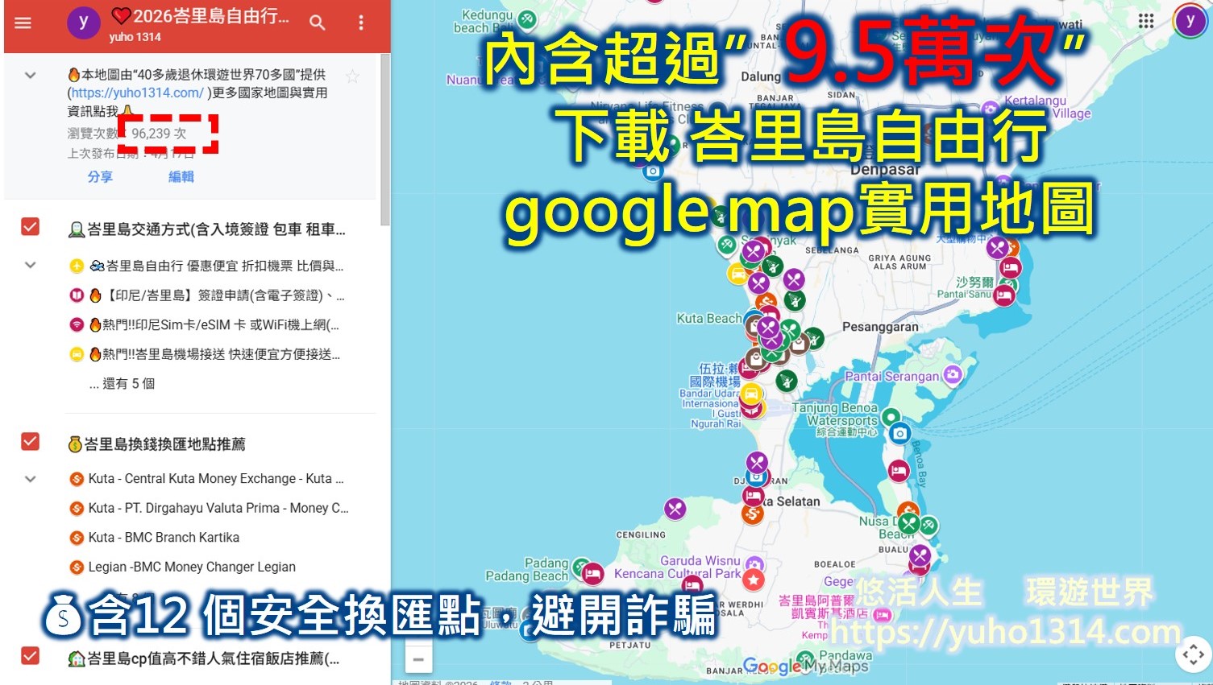Viewport: 1213px width, 685px height.
Task: Select the orange money exchange pin near Selatan
Action: (x=752, y=514)
